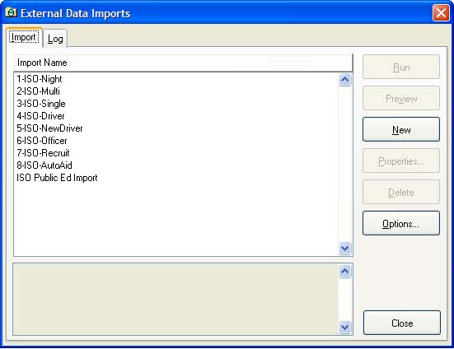Click the description pane scroll up arrow
The image size is (454, 349).
click(x=344, y=272)
